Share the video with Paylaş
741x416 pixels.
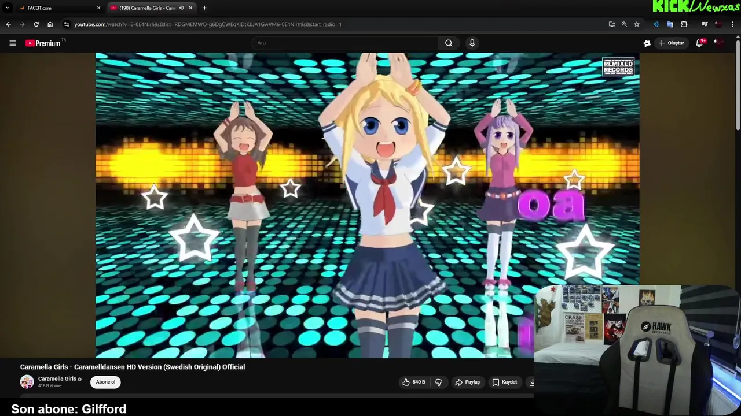tap(468, 382)
